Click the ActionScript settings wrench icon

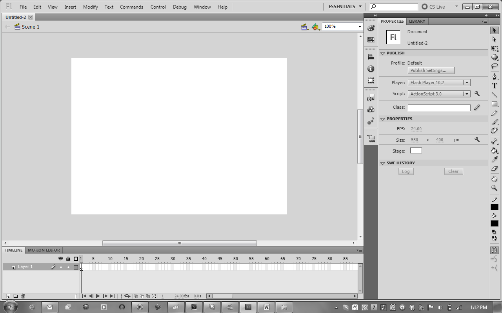[x=477, y=94]
